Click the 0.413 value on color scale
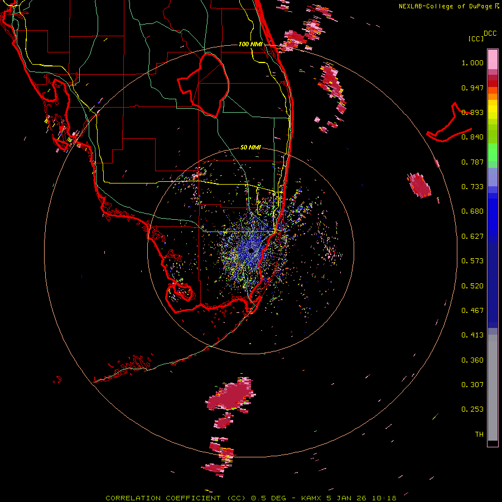This screenshot has width=502, height=502. pyautogui.click(x=472, y=335)
